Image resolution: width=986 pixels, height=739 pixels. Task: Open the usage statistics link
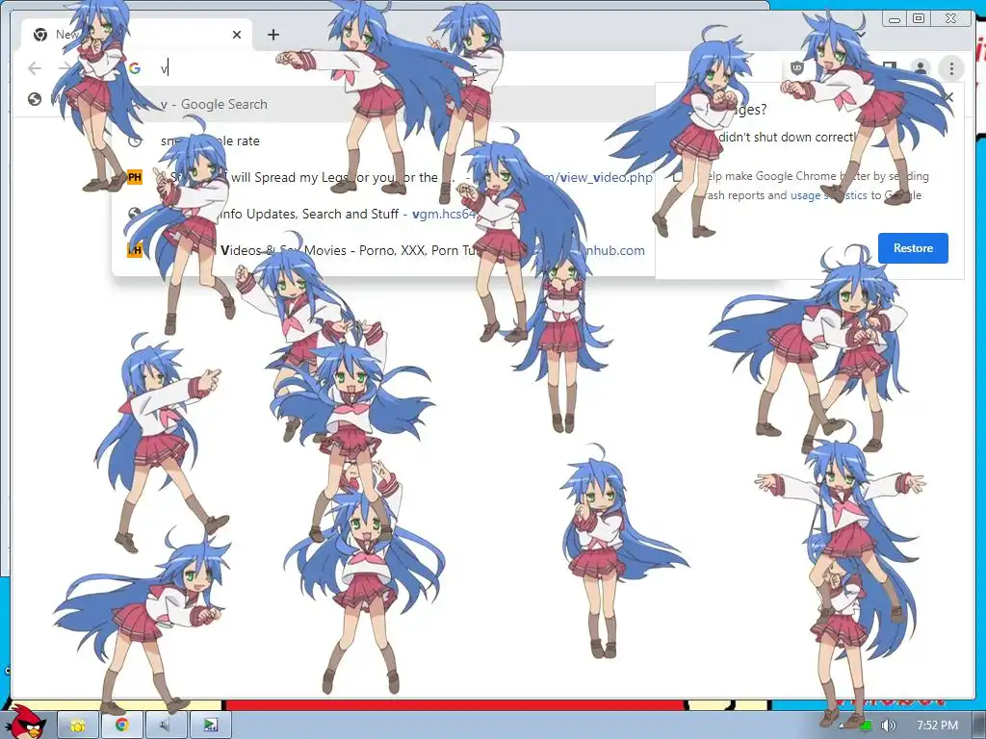click(x=830, y=195)
